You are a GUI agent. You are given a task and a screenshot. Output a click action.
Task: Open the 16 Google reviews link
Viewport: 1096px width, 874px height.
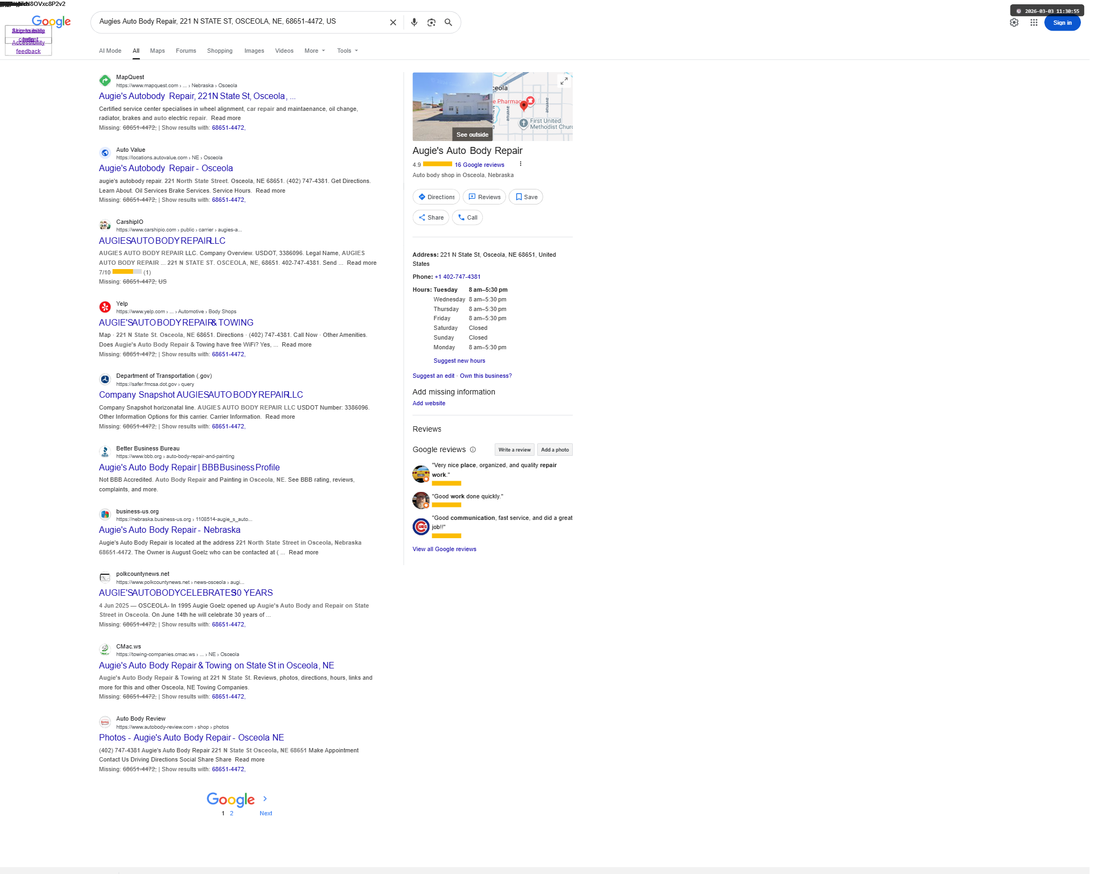click(x=480, y=165)
